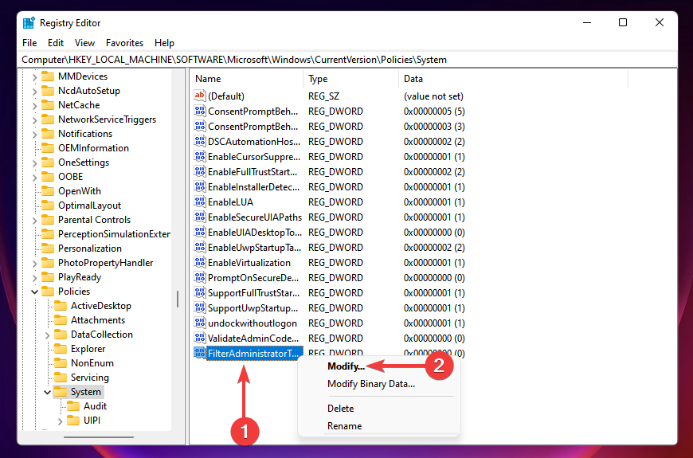Click the Audit folder icon
The height and width of the screenshot is (458, 693).
click(73, 406)
